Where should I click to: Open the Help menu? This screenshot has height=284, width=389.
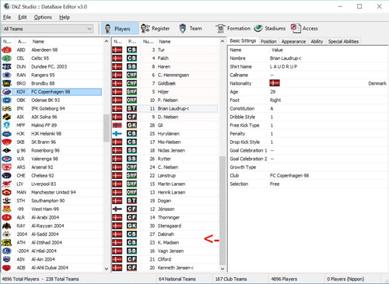pos(65,17)
